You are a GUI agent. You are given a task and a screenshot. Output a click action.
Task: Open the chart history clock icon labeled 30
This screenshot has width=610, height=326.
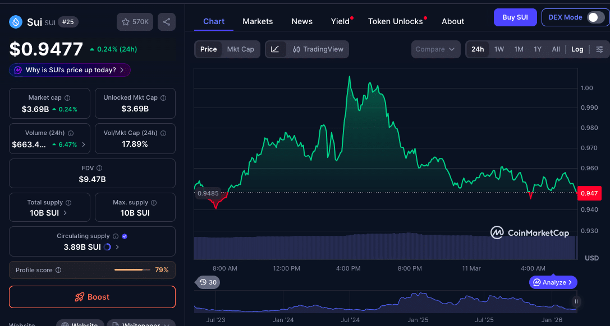(207, 282)
